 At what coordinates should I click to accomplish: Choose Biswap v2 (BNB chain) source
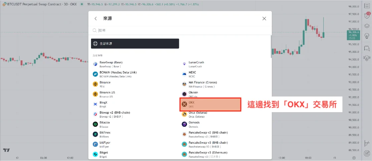click(135, 114)
